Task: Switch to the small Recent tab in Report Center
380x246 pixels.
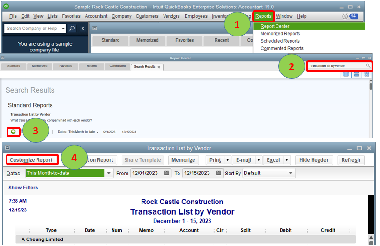Action: click(x=91, y=66)
